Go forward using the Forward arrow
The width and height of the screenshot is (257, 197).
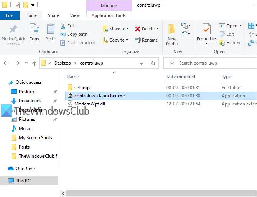click(x=17, y=63)
